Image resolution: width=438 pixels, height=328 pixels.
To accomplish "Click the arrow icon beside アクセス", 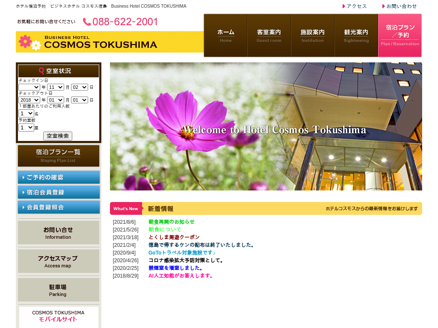I will [344, 6].
